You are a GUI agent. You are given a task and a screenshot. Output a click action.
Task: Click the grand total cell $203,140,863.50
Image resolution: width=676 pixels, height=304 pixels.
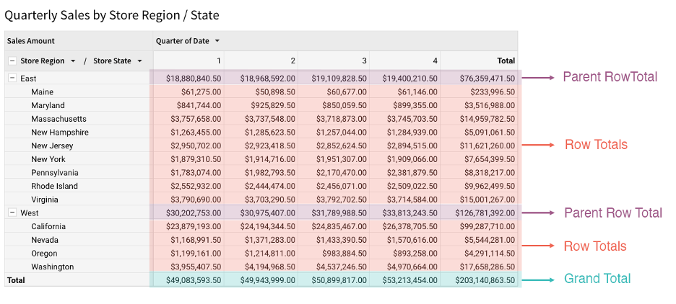coord(481,280)
